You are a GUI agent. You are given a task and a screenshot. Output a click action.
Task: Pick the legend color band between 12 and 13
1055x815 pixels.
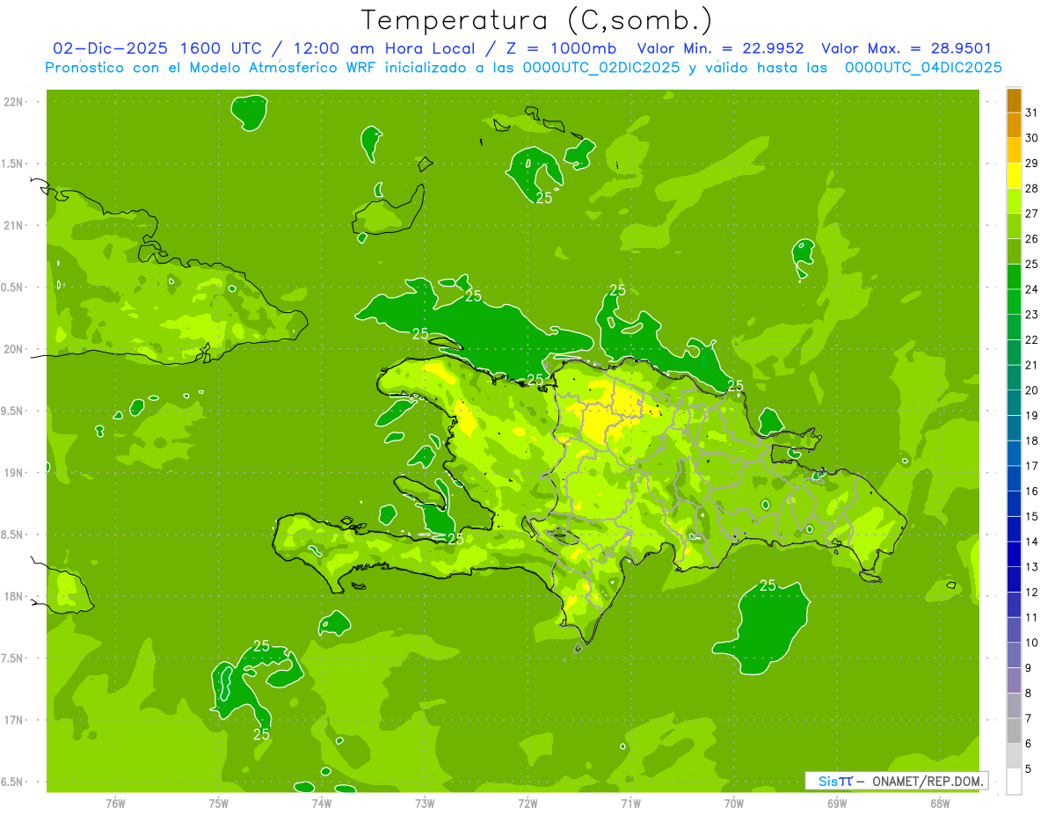click(x=1014, y=579)
